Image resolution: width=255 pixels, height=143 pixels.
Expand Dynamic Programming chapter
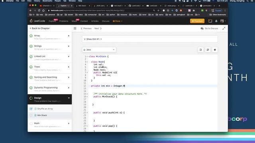69,88
